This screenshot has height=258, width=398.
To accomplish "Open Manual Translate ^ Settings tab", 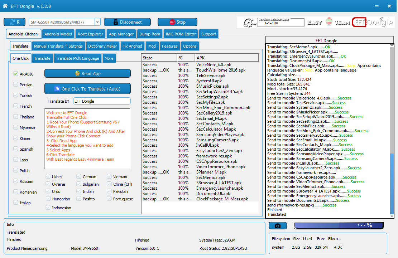I will coord(58,46).
